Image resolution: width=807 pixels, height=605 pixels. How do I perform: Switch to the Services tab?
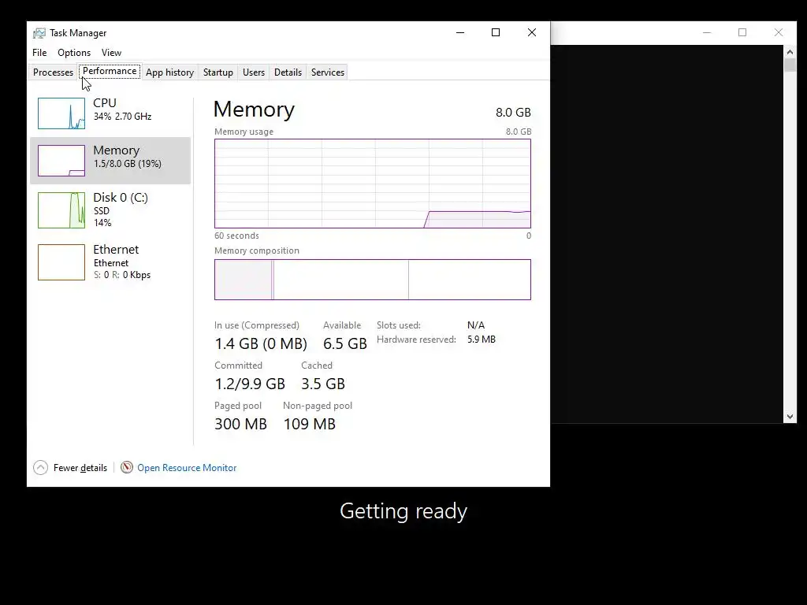328,72
